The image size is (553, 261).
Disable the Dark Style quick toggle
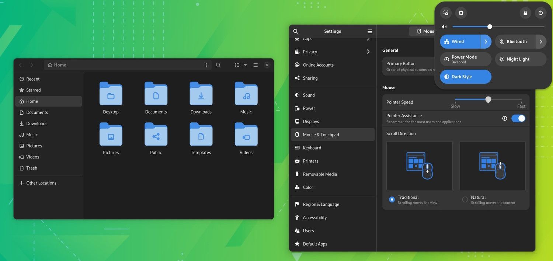click(465, 77)
